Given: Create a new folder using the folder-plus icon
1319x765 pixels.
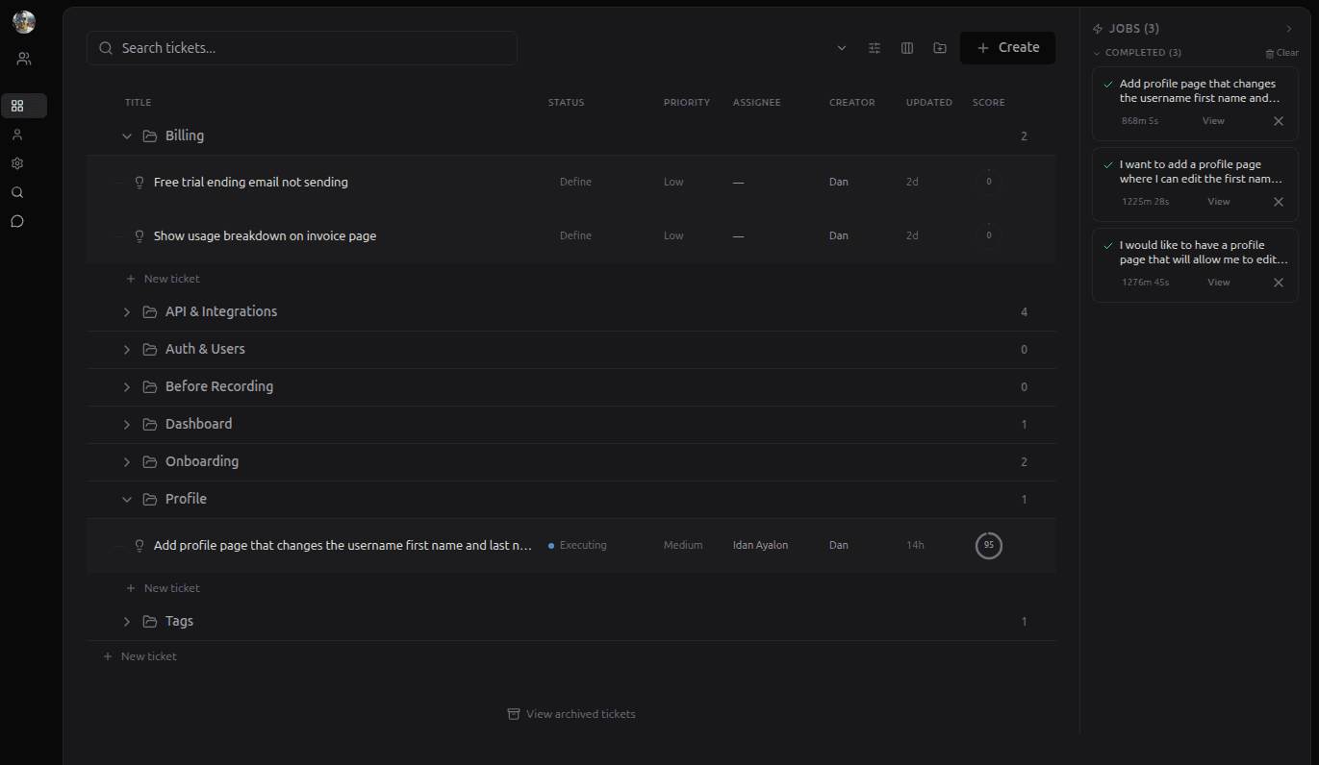Looking at the screenshot, I should click(939, 47).
